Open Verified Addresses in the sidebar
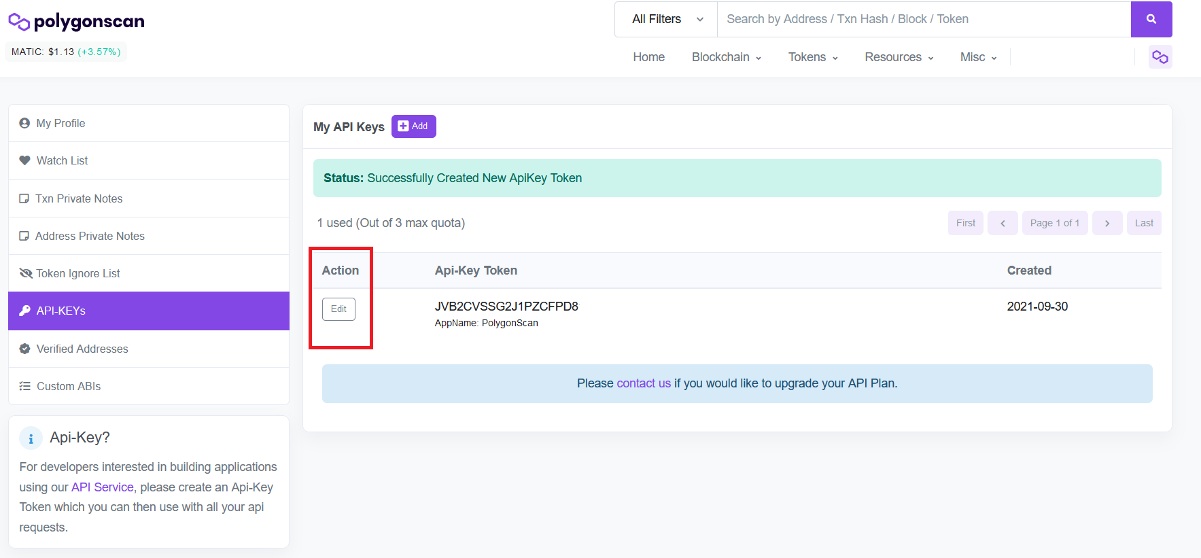1201x558 pixels. 82,349
